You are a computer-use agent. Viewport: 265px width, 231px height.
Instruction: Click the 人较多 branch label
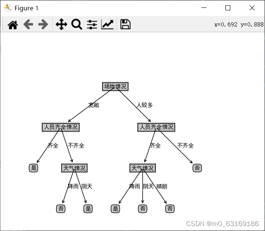[x=144, y=105]
